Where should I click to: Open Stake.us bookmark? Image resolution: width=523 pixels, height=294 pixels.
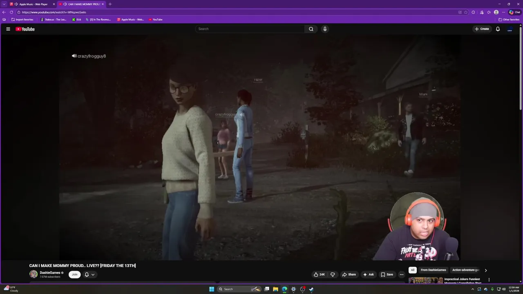[x=54, y=20]
